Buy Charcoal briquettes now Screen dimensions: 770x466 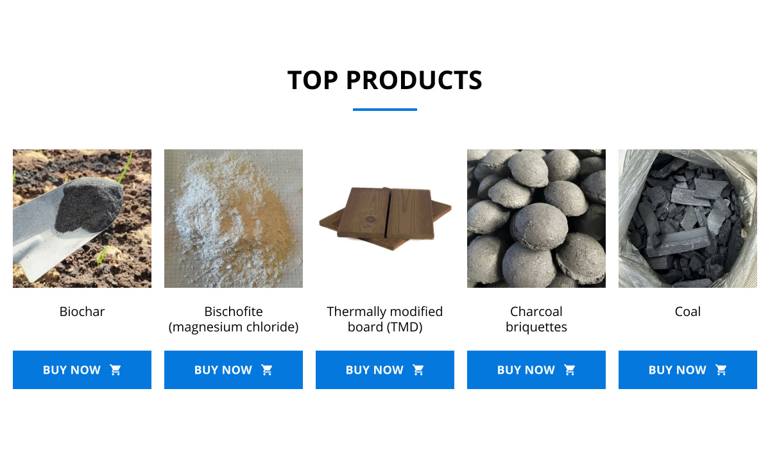(x=536, y=370)
